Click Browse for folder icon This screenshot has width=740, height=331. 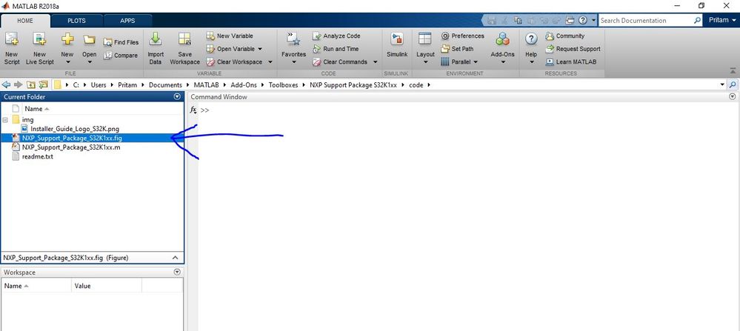tap(44, 85)
